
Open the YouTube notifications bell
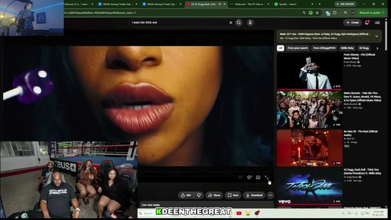pos(367,22)
